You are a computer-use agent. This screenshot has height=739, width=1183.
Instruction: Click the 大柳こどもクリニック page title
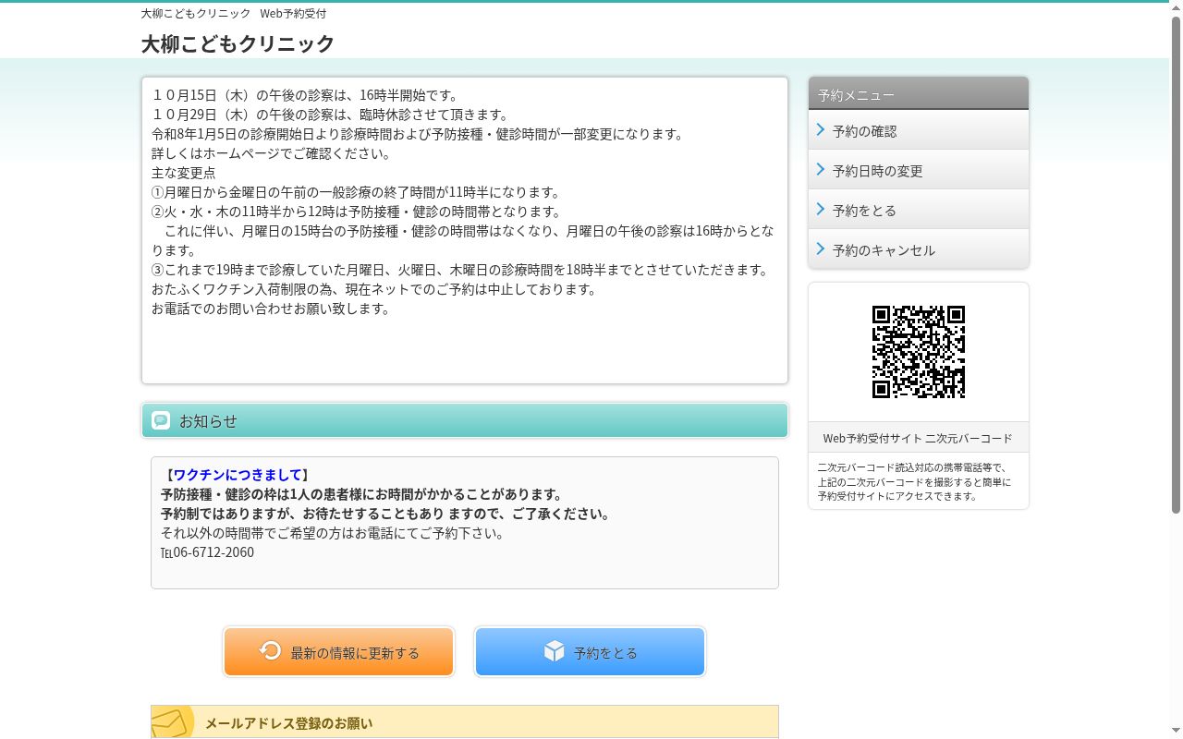[238, 43]
